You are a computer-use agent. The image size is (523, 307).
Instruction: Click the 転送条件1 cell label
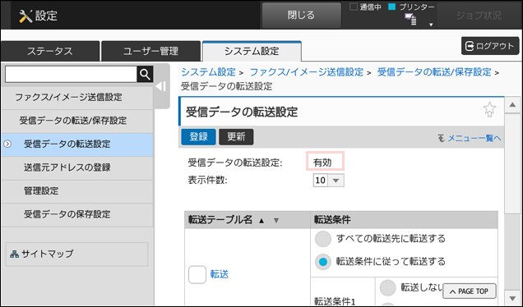[335, 301]
